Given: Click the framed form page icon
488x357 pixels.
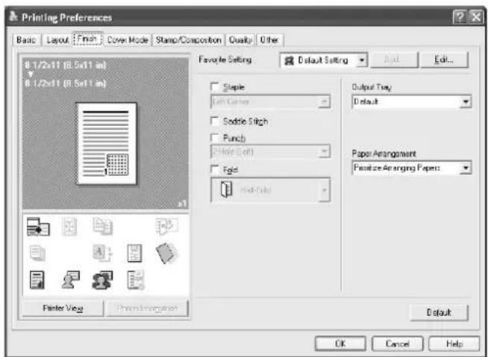Looking at the screenshot, I should (134, 253).
